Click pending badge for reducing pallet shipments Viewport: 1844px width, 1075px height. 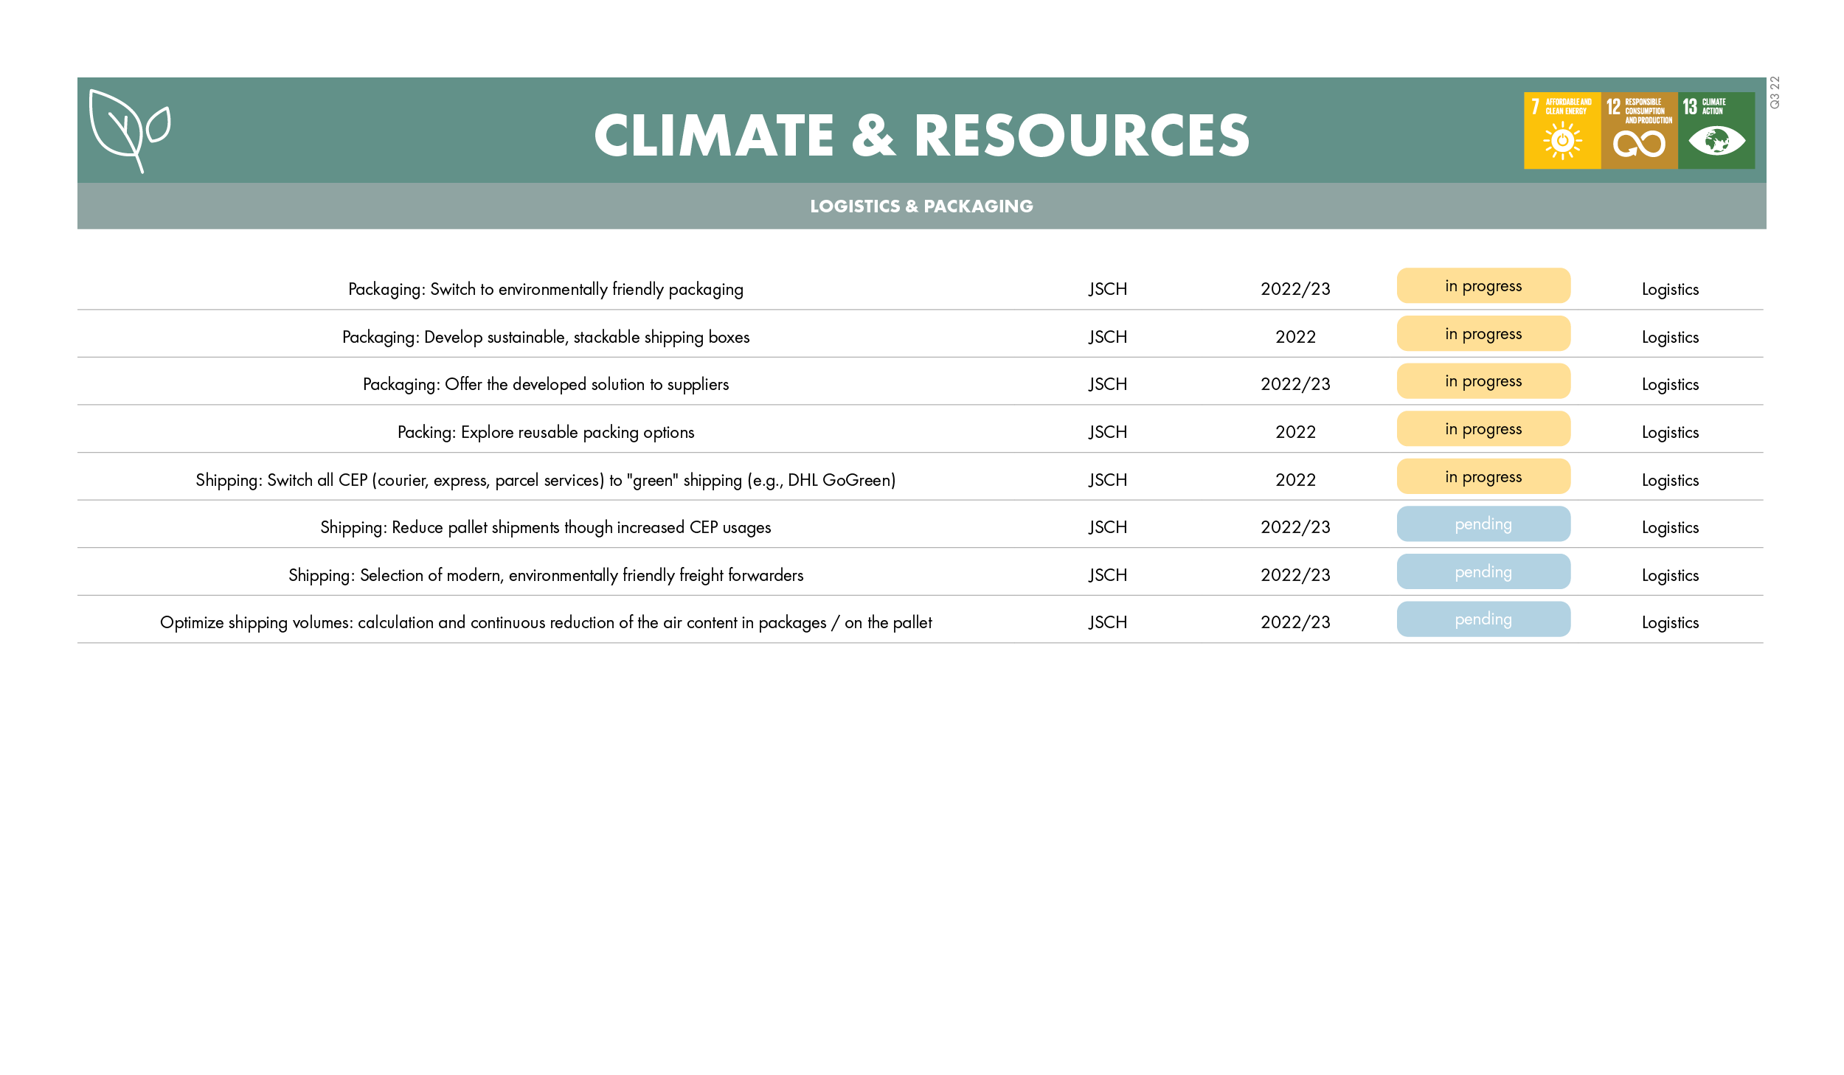[1483, 524]
